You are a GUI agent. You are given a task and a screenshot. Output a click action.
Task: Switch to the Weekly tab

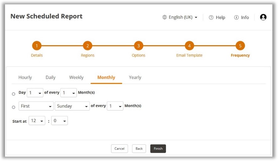coord(76,77)
